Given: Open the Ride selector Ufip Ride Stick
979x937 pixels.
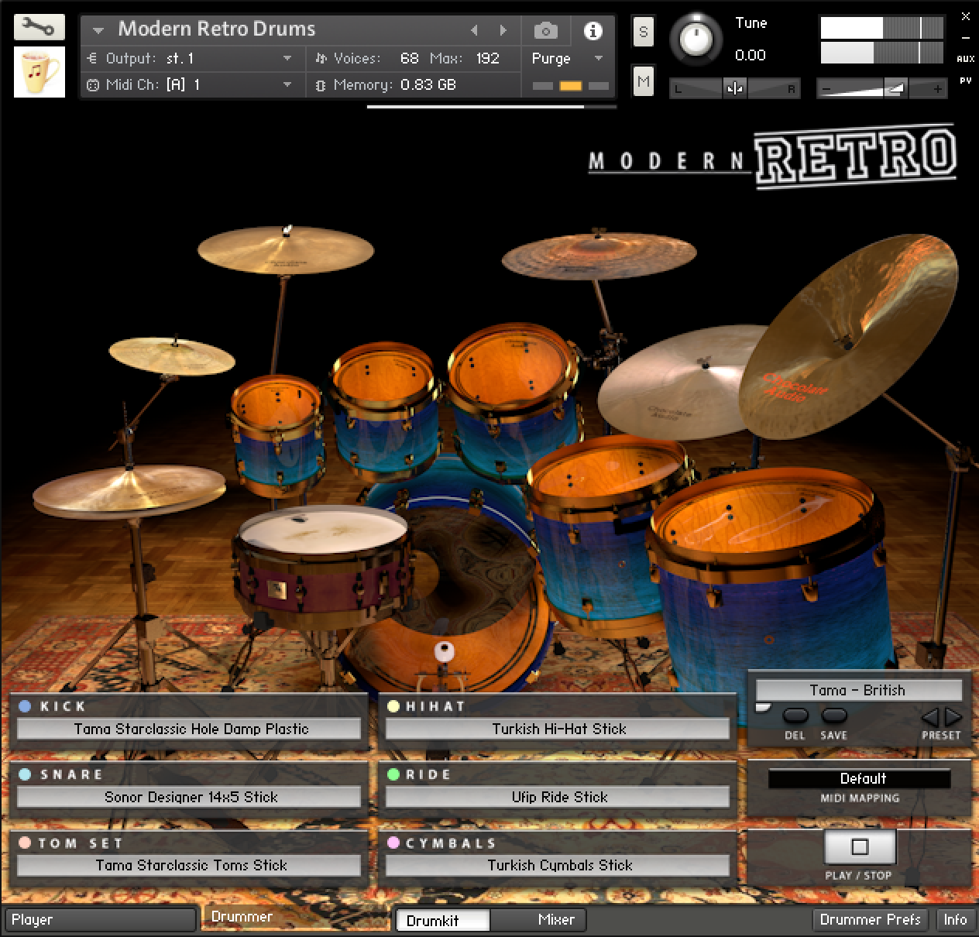Looking at the screenshot, I should point(558,797).
